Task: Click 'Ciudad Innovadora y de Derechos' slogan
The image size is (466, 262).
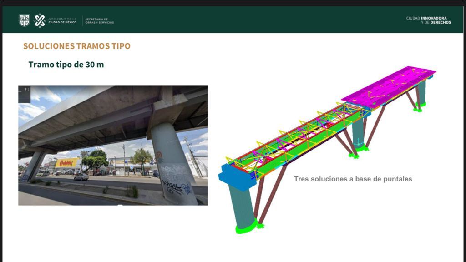Action: pyautogui.click(x=429, y=20)
